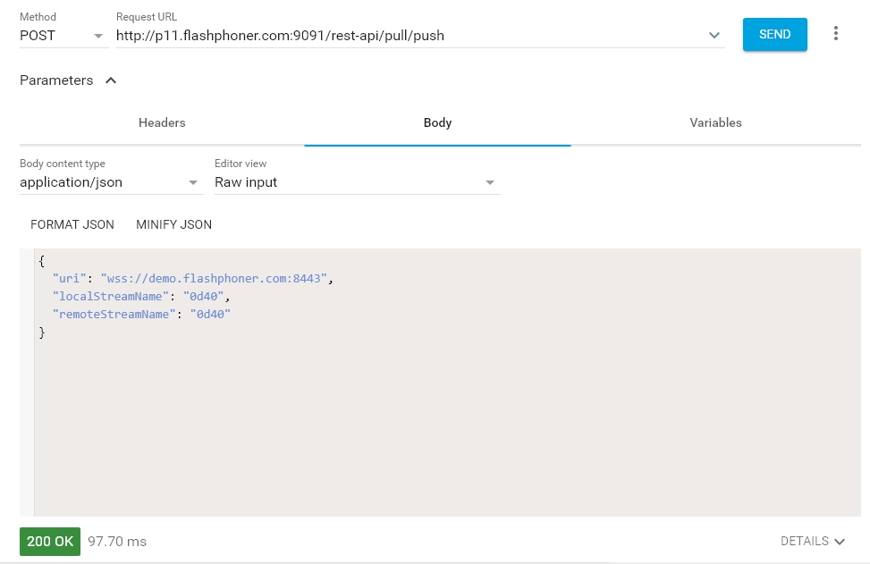Open the Editor view Raw input dropdown
The image size is (870, 564).
coord(356,182)
